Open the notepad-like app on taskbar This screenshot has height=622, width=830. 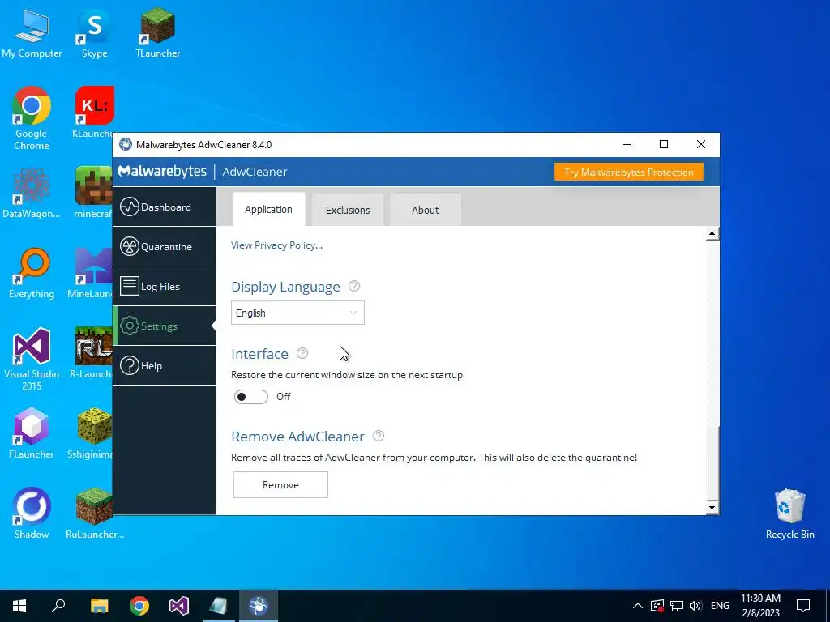point(219,606)
